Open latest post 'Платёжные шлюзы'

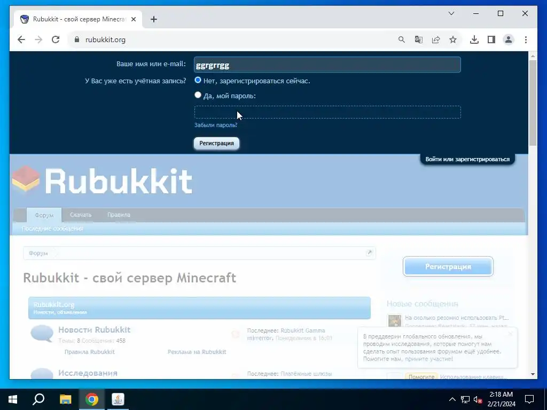pyautogui.click(x=306, y=374)
